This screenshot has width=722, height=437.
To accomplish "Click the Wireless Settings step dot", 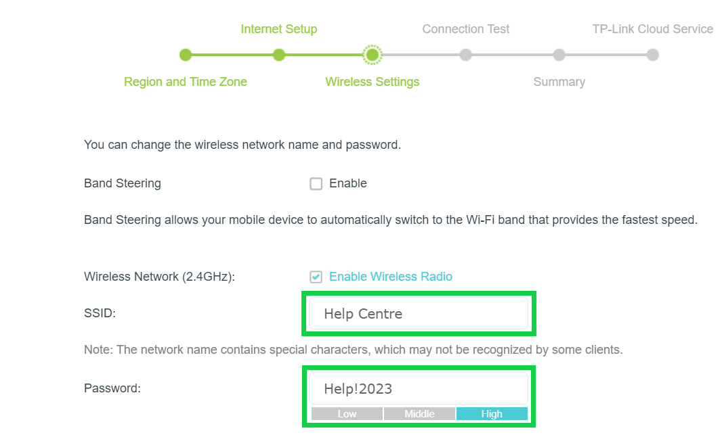I will 372,55.
